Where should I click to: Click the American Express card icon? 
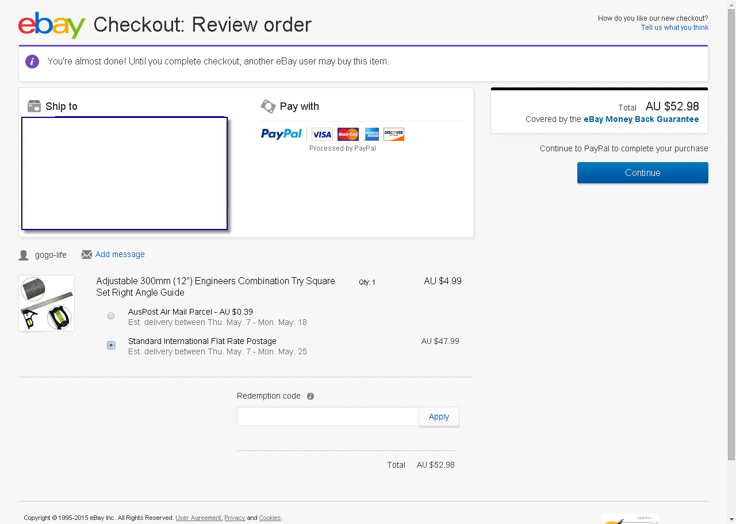click(x=371, y=135)
